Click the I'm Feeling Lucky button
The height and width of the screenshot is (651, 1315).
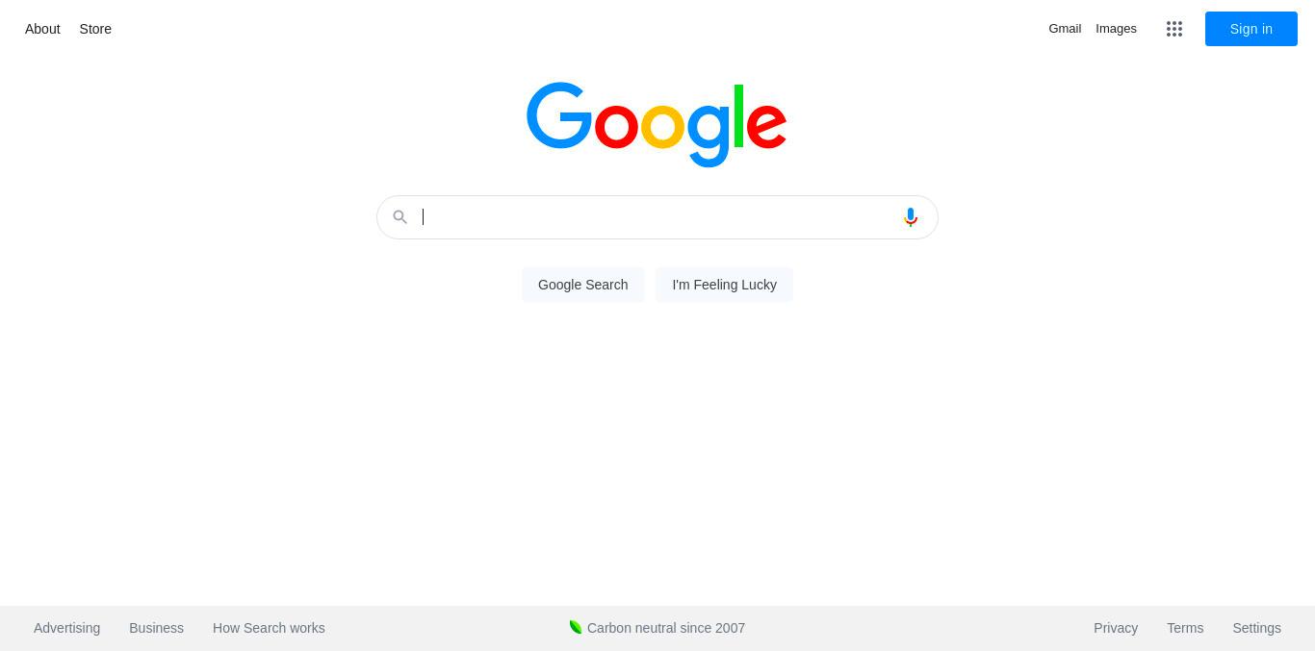click(724, 285)
